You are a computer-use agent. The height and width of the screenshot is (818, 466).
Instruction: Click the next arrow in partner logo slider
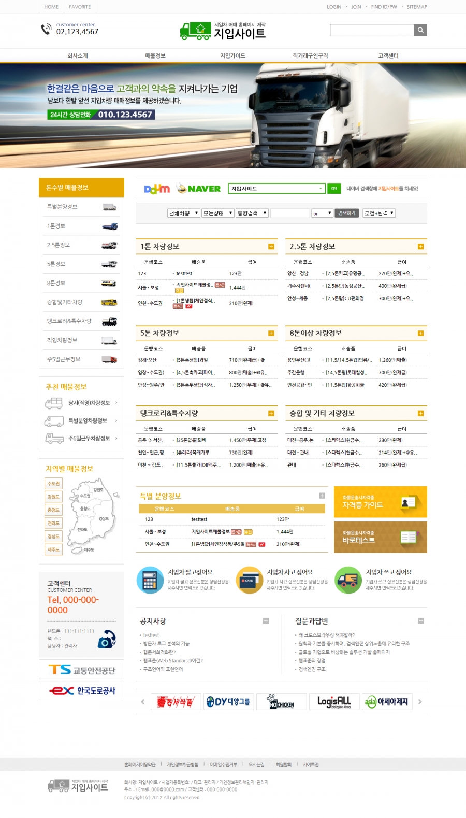(420, 702)
